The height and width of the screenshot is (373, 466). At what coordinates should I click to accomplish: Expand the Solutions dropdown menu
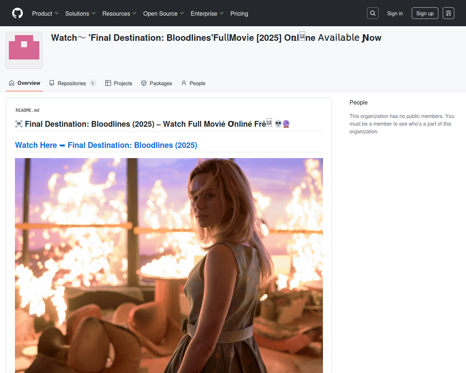(80, 13)
